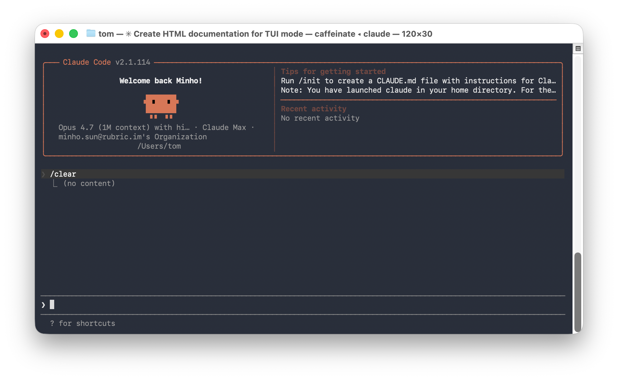The width and height of the screenshot is (618, 380).
Task: Click the green zoom window button
Action: pyautogui.click(x=74, y=34)
